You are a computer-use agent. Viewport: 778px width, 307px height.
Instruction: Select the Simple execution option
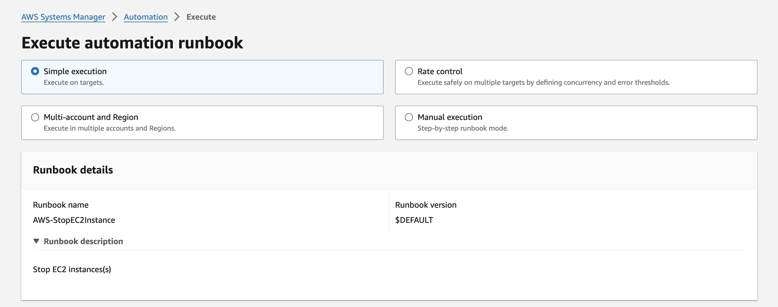click(35, 71)
